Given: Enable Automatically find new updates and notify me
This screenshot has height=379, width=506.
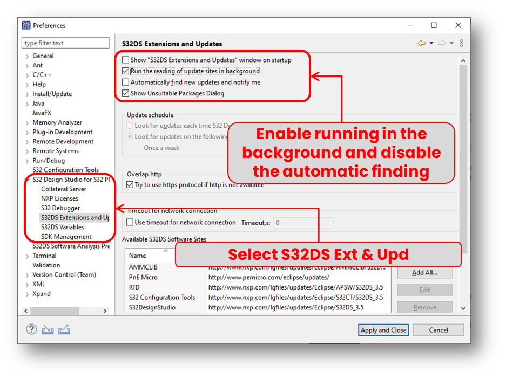Looking at the screenshot, I should pos(125,82).
